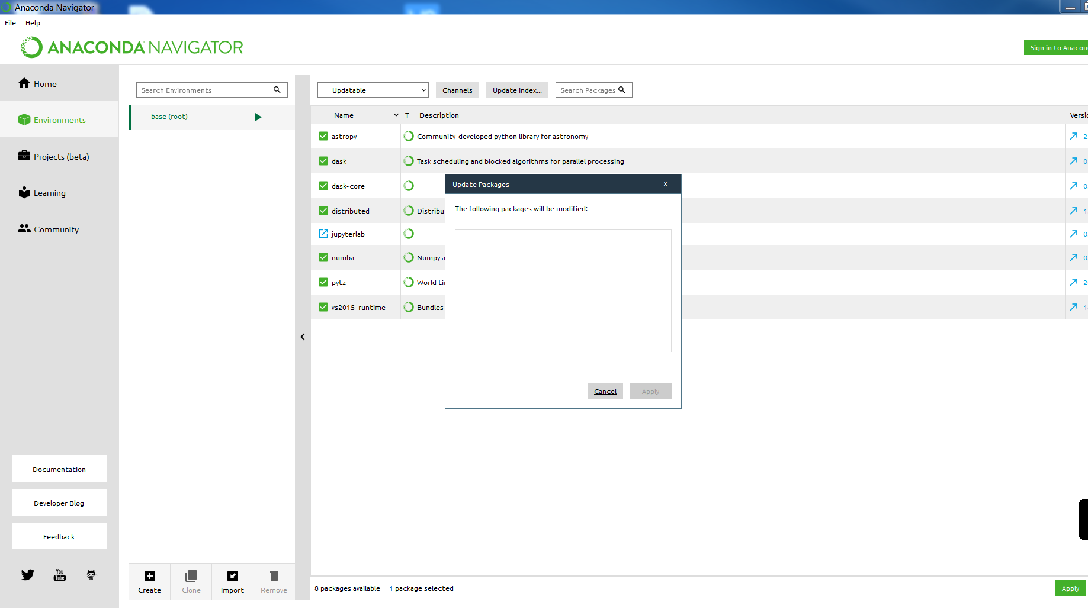
Task: Open the File menu
Action: pyautogui.click(x=9, y=23)
